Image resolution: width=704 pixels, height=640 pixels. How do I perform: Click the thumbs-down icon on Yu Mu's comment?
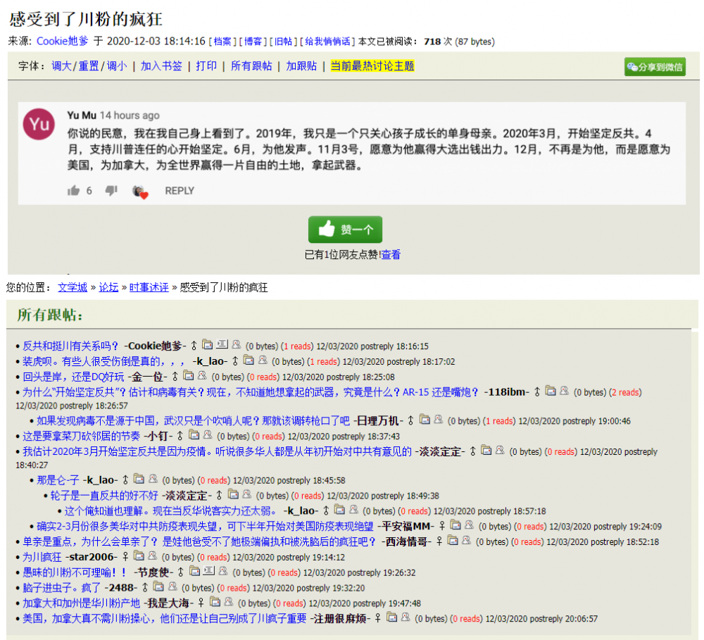click(x=111, y=191)
